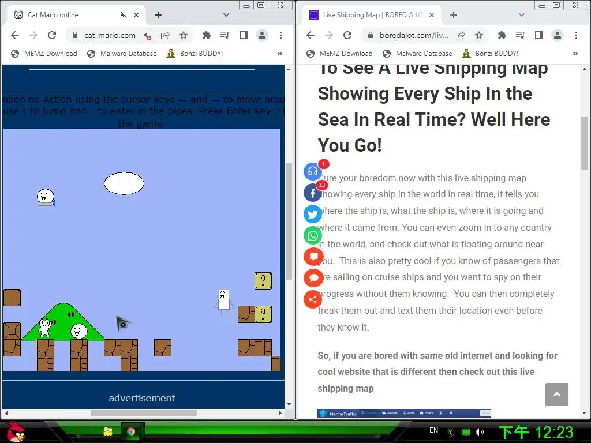Open new tab in Cat Mario window
Viewport: 591px width, 443px height.
tap(158, 14)
